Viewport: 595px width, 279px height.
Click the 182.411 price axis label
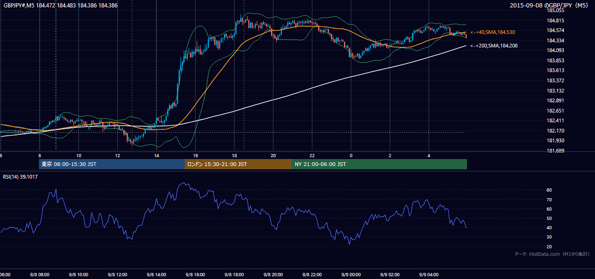pos(555,121)
